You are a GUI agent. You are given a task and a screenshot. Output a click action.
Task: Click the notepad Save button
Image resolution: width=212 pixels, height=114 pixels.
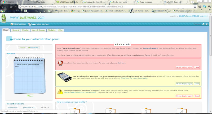(x=30, y=96)
